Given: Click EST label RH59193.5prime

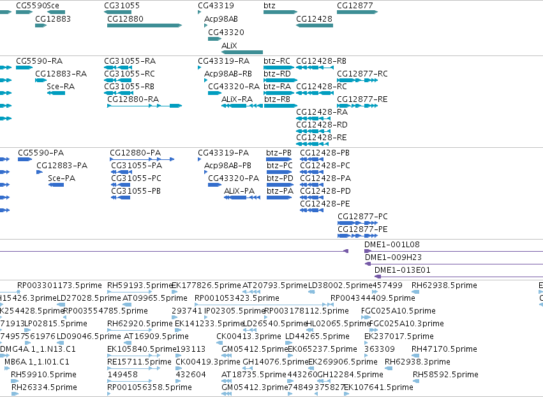Looking at the screenshot, I should pos(140,285).
